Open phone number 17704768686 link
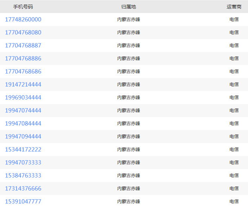The width and height of the screenshot is (248, 207). click(23, 71)
